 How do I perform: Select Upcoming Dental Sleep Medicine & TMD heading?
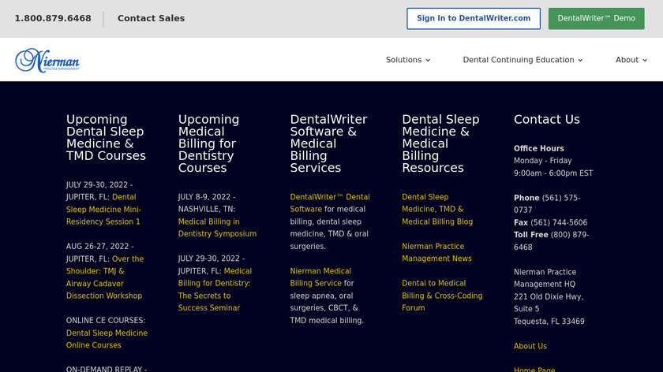coord(106,138)
